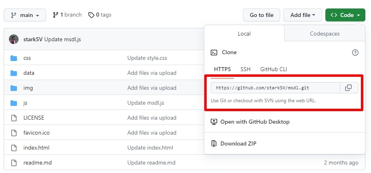Toggle the green Code dropdown button

[x=345, y=15]
